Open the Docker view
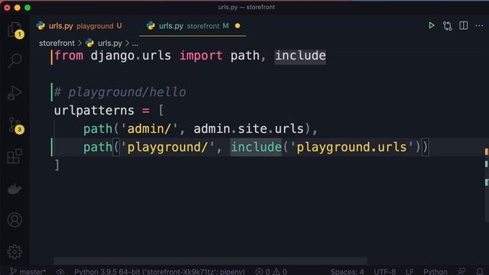489x275 pixels. [15, 189]
